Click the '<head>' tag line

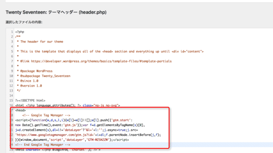coord(20,110)
